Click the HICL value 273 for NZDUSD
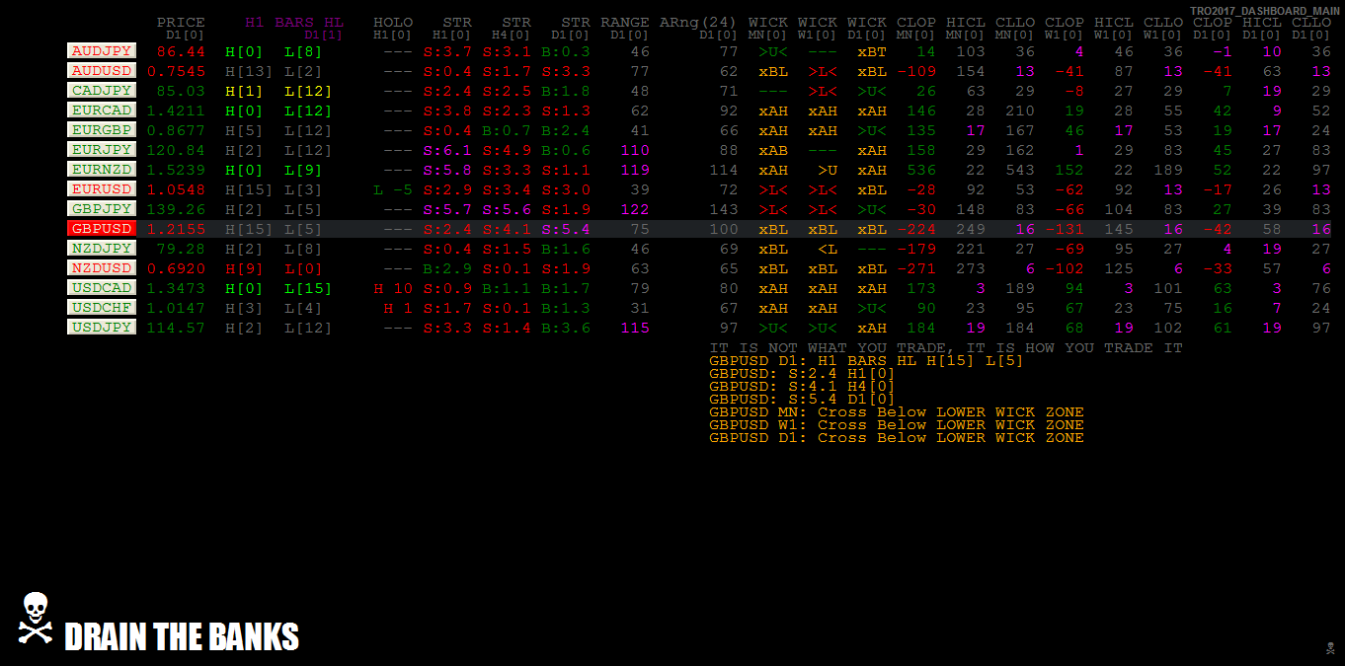The width and height of the screenshot is (1345, 666). pyautogui.click(x=971, y=268)
